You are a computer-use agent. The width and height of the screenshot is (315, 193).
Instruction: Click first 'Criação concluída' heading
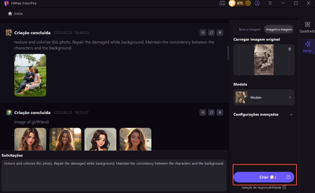click(32, 33)
